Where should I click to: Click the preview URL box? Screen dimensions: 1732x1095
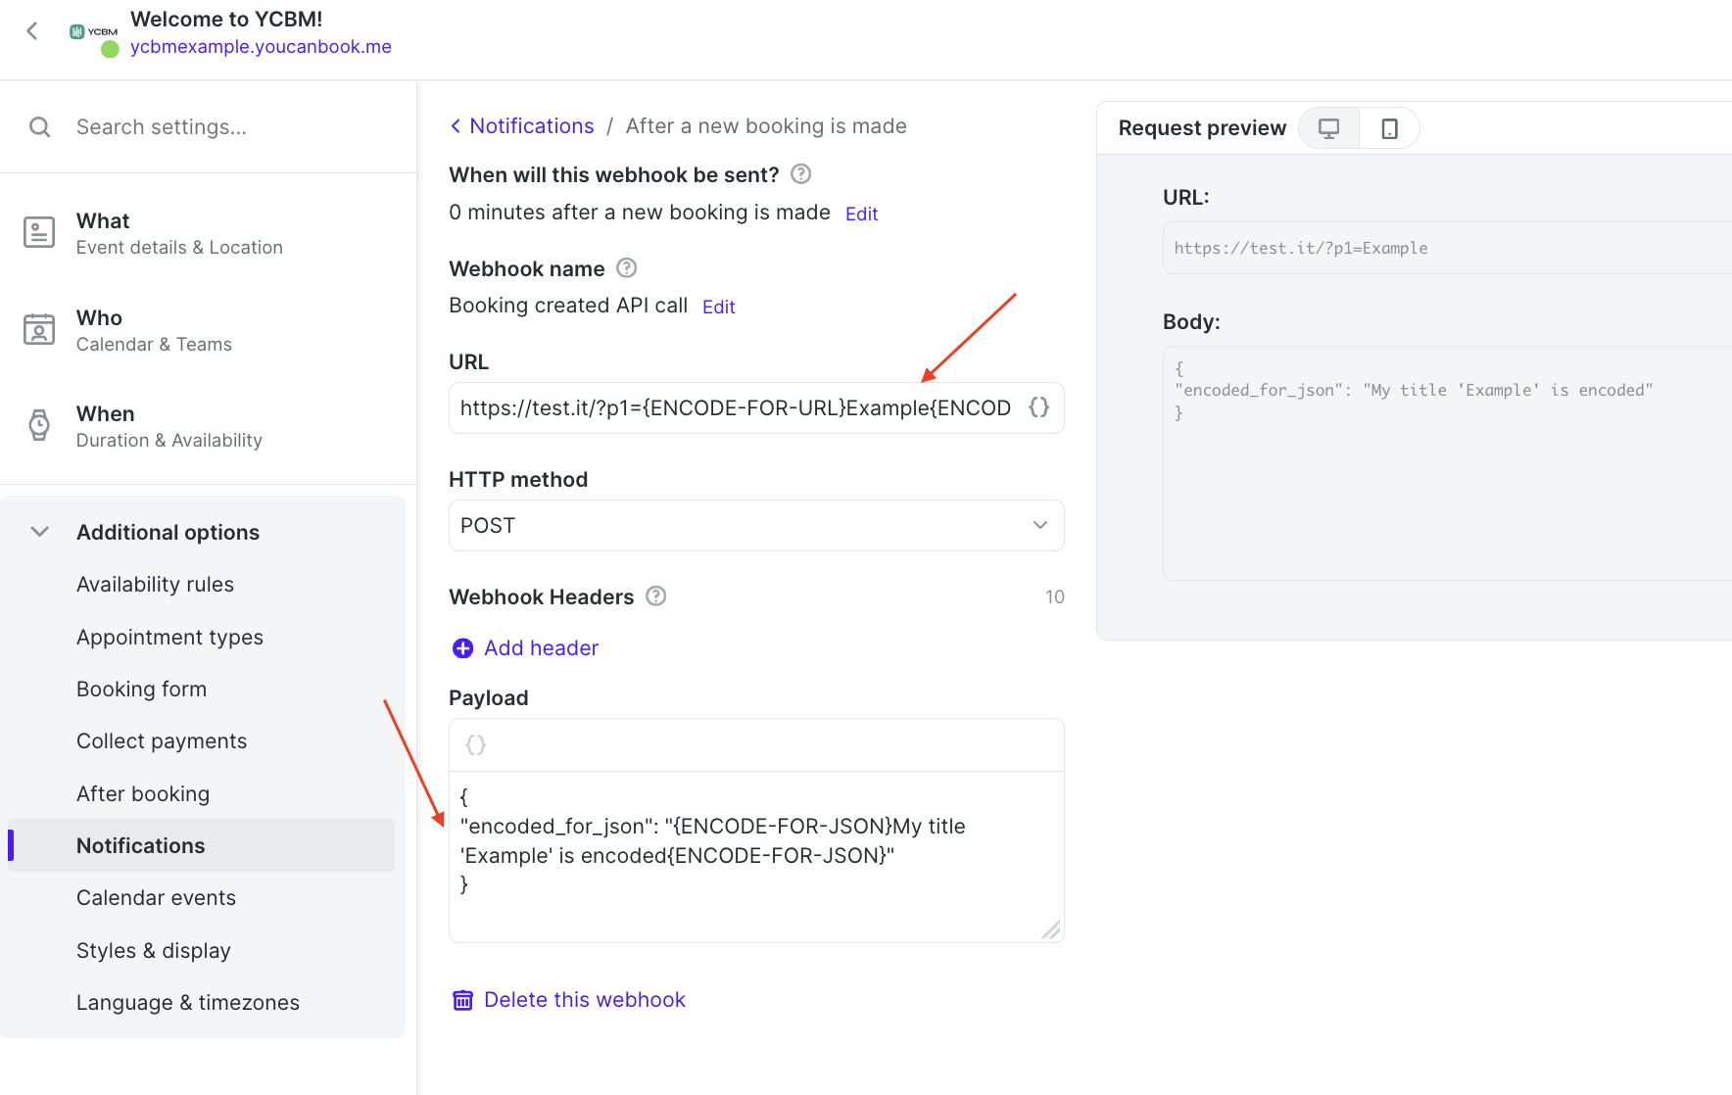click(1448, 248)
